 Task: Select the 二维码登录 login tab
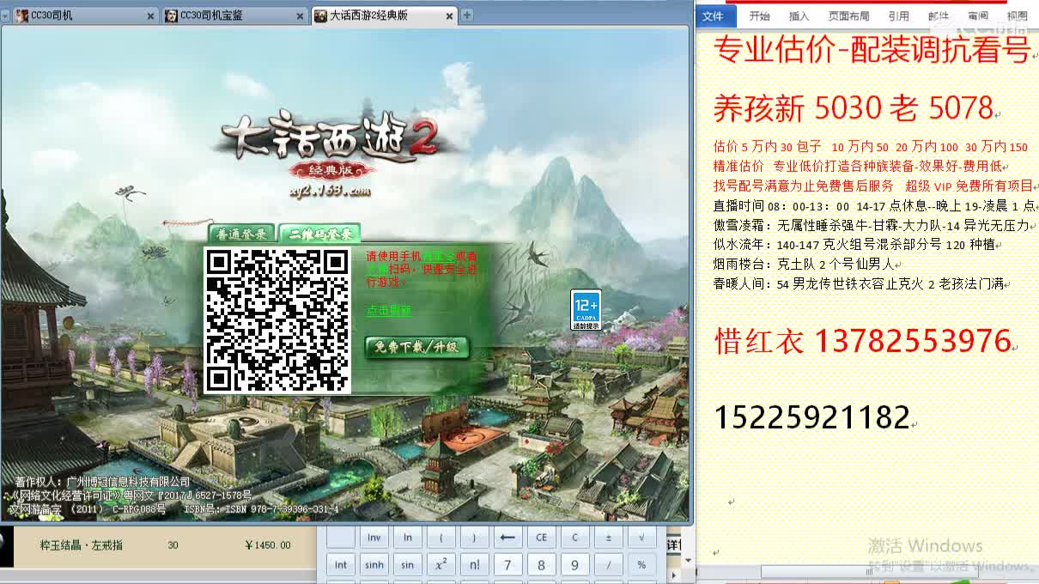point(319,234)
